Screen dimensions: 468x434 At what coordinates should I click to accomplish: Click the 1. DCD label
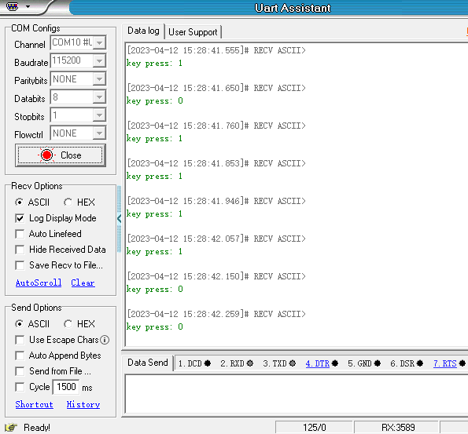tap(190, 363)
